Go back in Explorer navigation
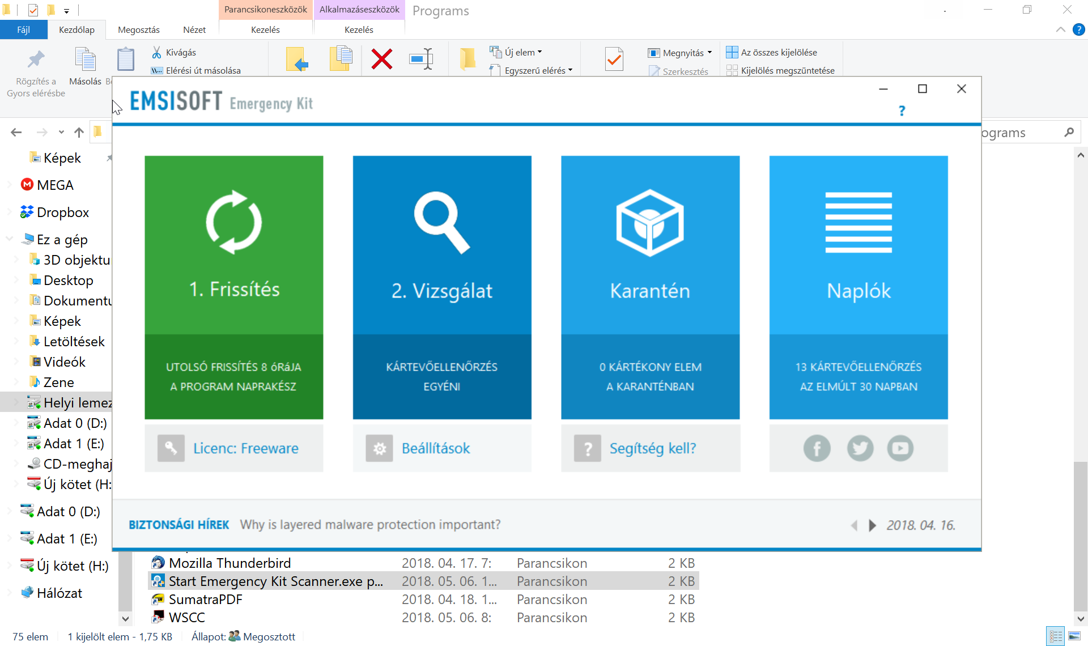 click(16, 133)
